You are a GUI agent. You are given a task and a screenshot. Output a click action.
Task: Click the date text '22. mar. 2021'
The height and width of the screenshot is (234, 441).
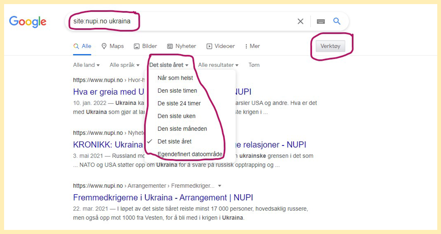coord(90,209)
